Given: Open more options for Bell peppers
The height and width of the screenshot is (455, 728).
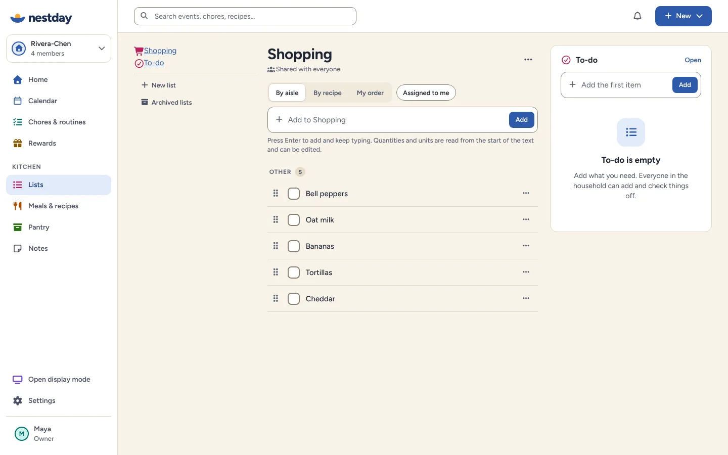Looking at the screenshot, I should (x=526, y=193).
